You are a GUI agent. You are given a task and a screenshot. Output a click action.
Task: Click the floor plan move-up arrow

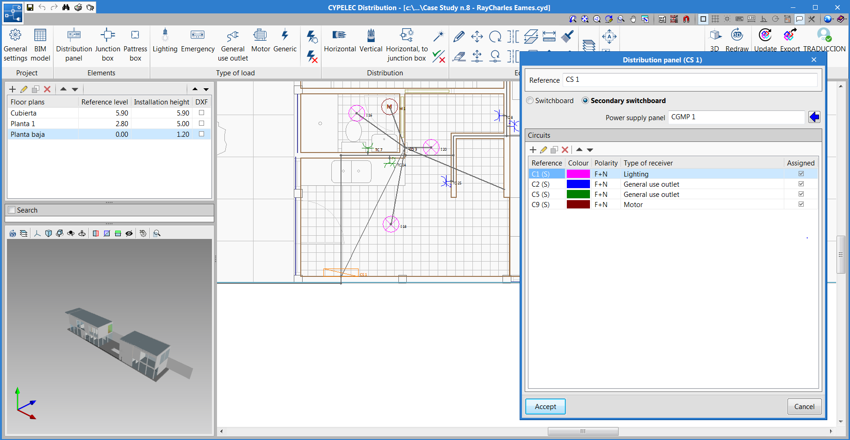[x=63, y=89]
